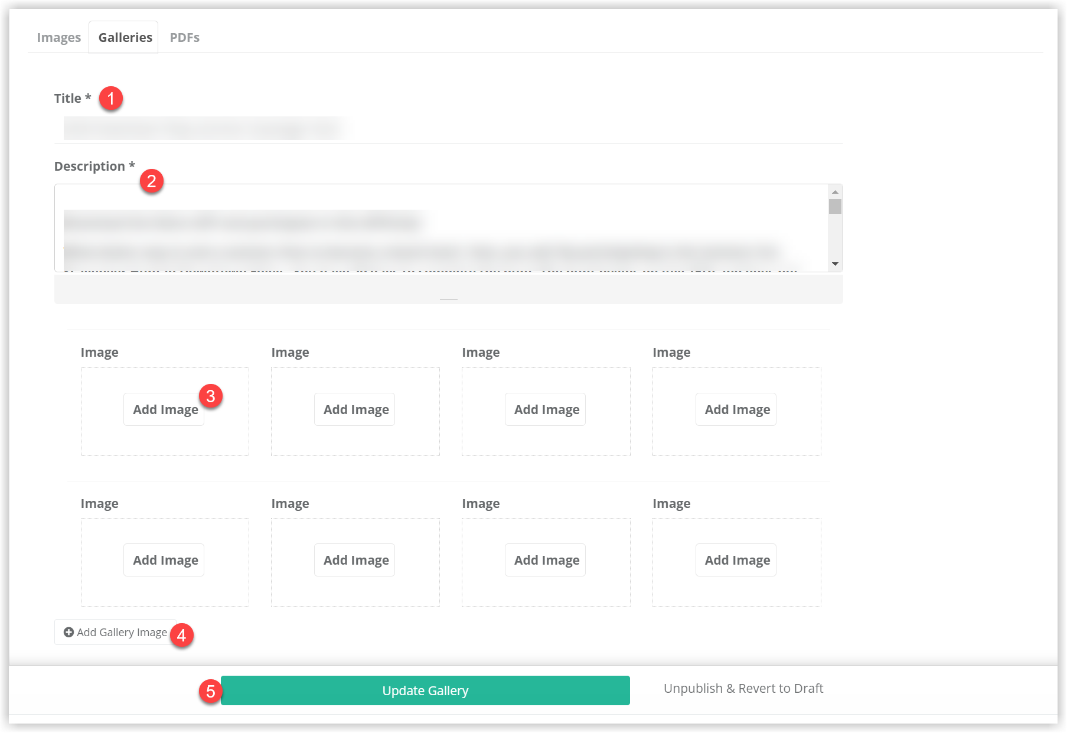Add an image to the last bottom-row slot
This screenshot has width=1067, height=733.
pyautogui.click(x=736, y=559)
